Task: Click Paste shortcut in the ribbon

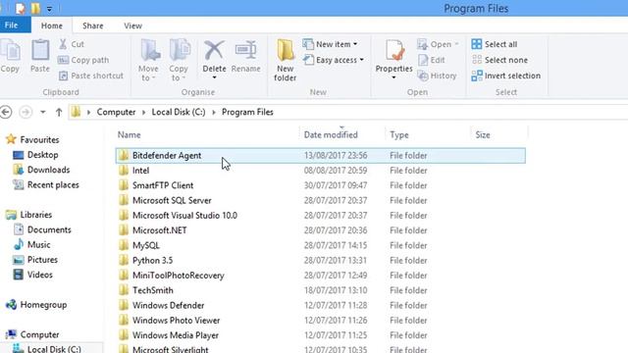Action: 91,76
